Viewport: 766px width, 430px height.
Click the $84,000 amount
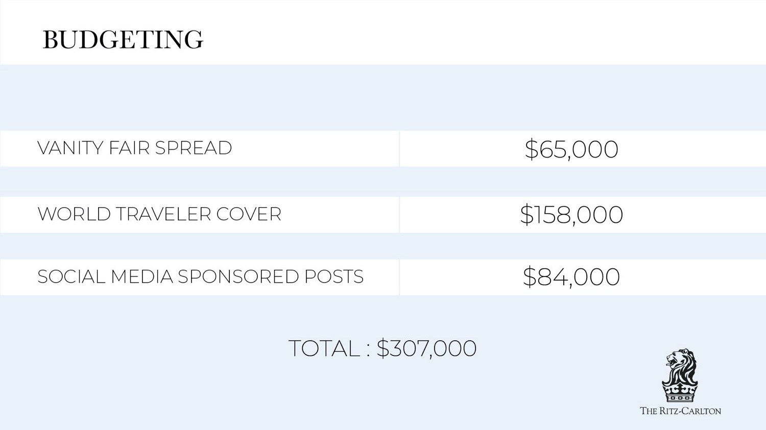(571, 277)
